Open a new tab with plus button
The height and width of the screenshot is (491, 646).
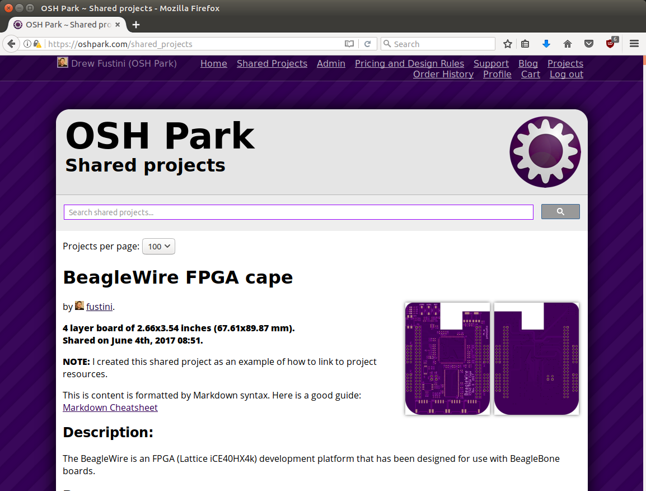pyautogui.click(x=136, y=25)
